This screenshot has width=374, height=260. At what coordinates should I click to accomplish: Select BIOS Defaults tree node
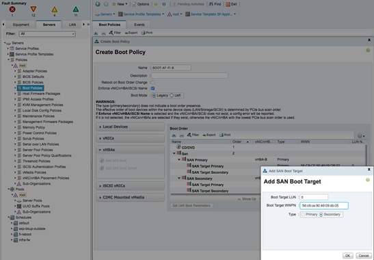point(33,77)
